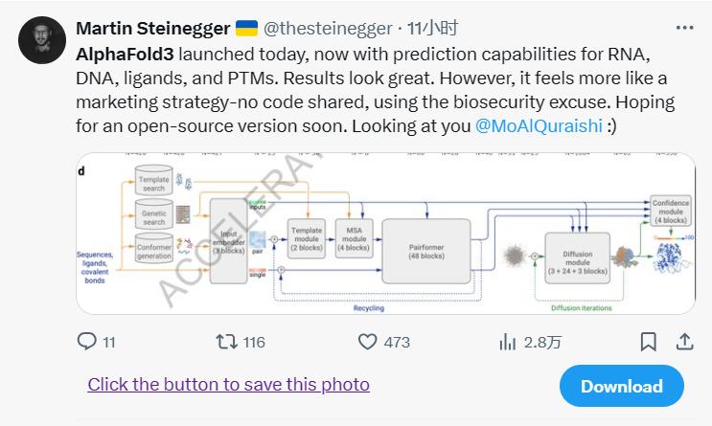
Task: Click the 11小时 timestamp
Action: pos(418,28)
